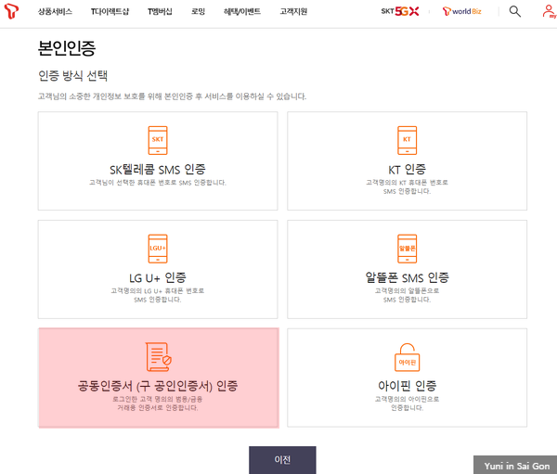Viewport: 557px width, 474px height.
Task: Click the KT 휴대폰 번호 description text
Action: click(408, 186)
